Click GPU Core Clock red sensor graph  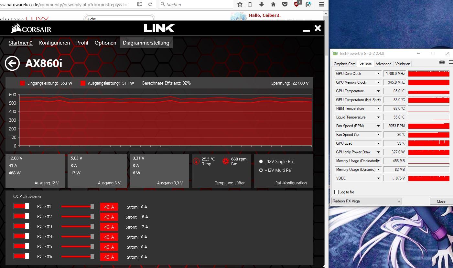[x=429, y=74]
